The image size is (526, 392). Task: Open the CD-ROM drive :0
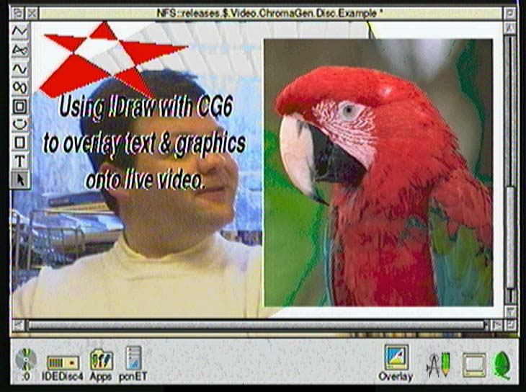[27, 360]
